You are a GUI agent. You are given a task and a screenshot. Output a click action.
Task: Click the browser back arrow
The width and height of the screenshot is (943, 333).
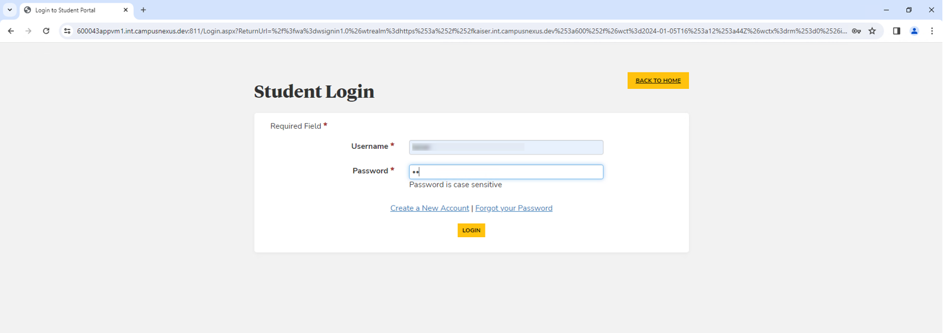tap(11, 31)
